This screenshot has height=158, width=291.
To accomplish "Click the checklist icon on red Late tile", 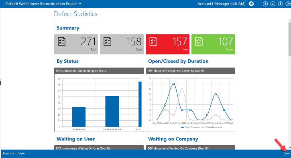I will tap(153, 41).
